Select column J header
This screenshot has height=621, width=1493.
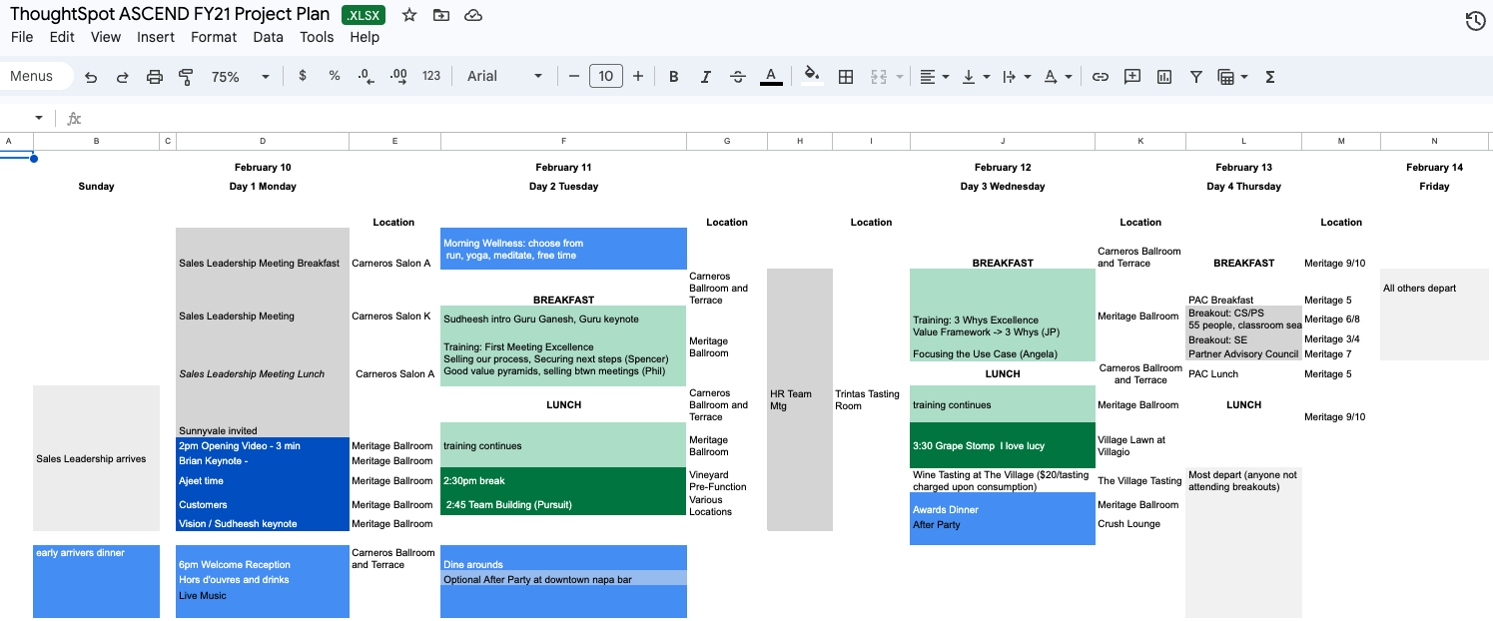pyautogui.click(x=1003, y=142)
